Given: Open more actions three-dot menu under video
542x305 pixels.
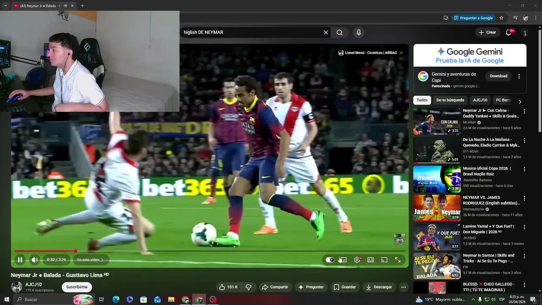Looking at the screenshot, I should click(x=404, y=287).
